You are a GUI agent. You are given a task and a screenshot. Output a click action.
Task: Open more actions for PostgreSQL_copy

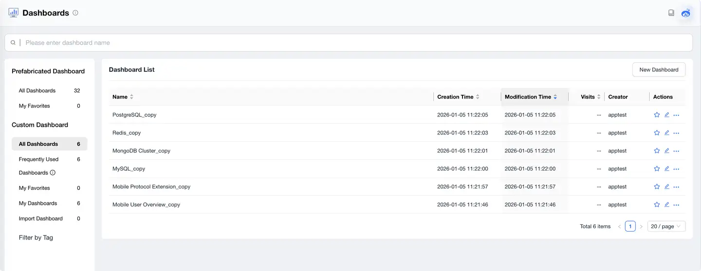click(x=676, y=115)
